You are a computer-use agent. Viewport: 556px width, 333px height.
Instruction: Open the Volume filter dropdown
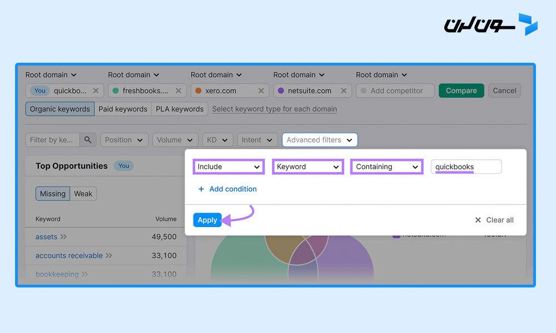(175, 140)
